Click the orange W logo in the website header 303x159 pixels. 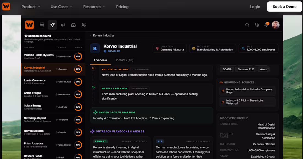click(6, 7)
